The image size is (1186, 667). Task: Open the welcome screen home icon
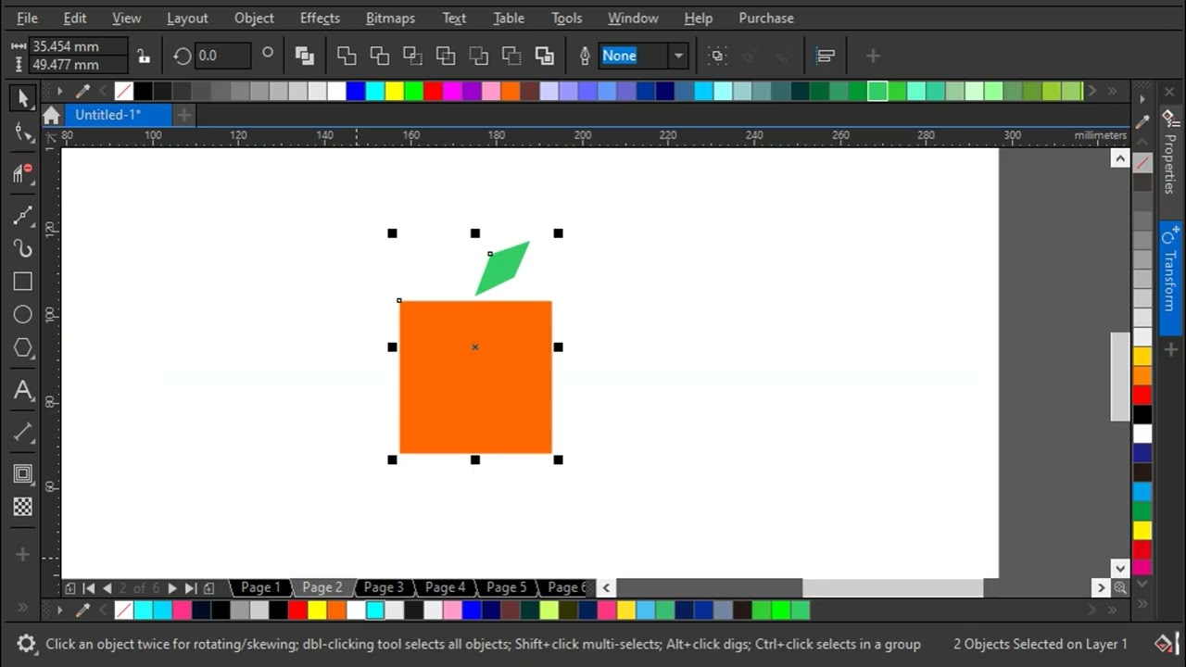pos(52,115)
